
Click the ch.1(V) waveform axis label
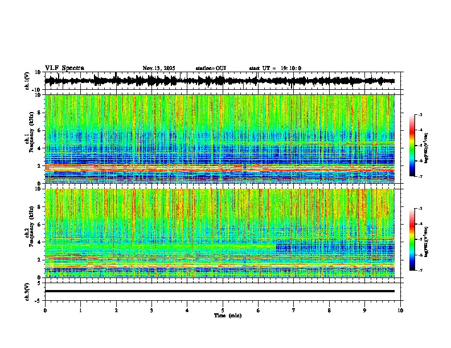27,81
